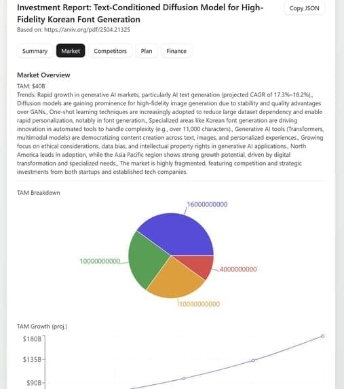Select the green pie chart slice
Image resolution: width=344 pixels, height=389 pixels.
[147, 259]
